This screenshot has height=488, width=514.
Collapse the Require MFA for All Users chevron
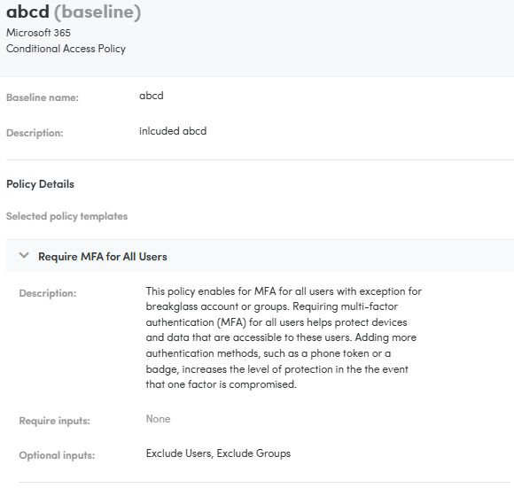point(24,256)
